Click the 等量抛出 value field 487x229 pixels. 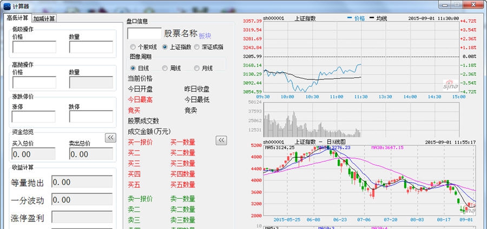82,182
